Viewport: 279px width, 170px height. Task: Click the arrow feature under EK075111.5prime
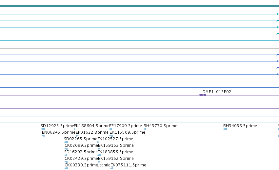111,169
